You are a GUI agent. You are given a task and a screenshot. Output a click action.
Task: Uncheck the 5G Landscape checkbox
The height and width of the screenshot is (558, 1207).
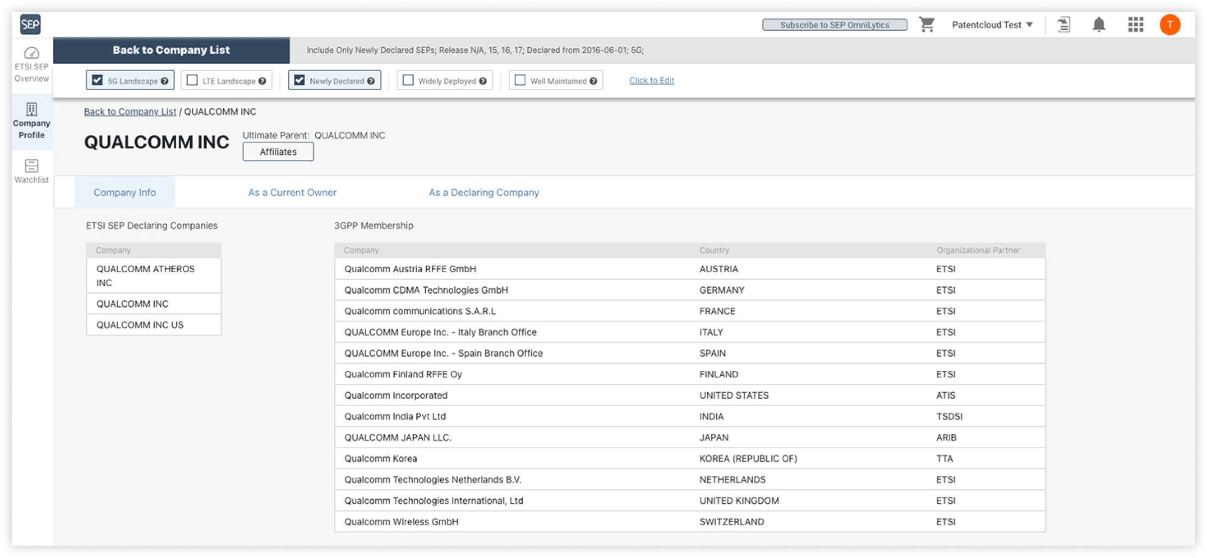tap(98, 80)
